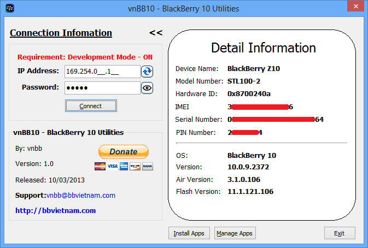
Task: Click the VISA payment icon
Action: (113, 166)
